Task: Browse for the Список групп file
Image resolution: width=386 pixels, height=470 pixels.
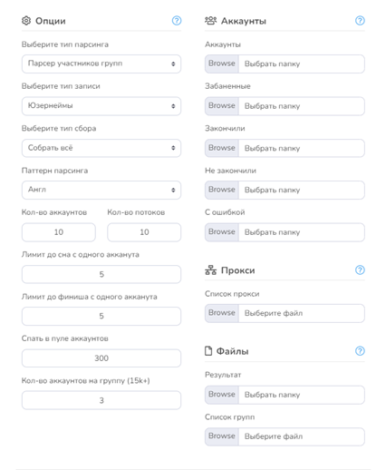Action: 222,436
